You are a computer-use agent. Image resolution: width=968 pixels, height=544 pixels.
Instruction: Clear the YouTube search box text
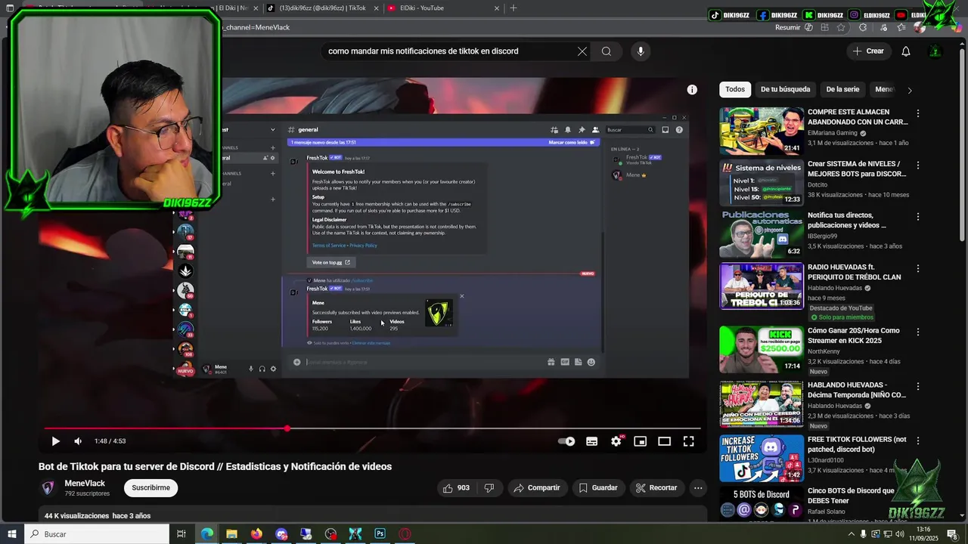582,51
